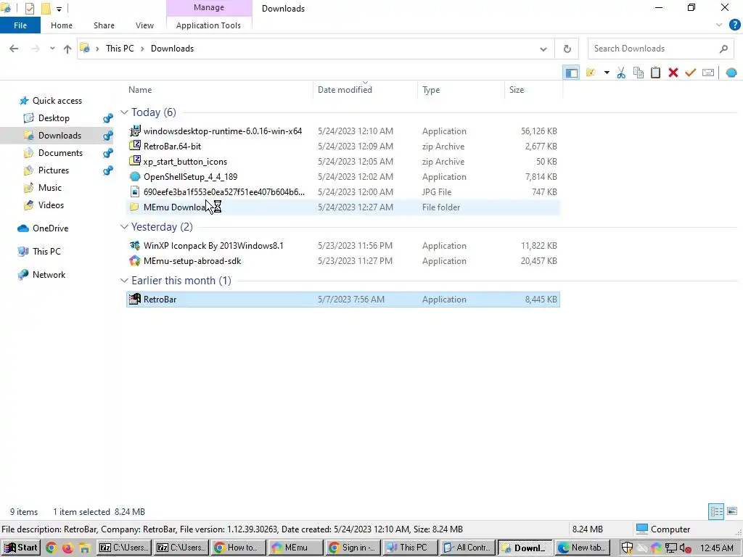
Task: Click Windows Security shield tray icon
Action: pos(627,548)
